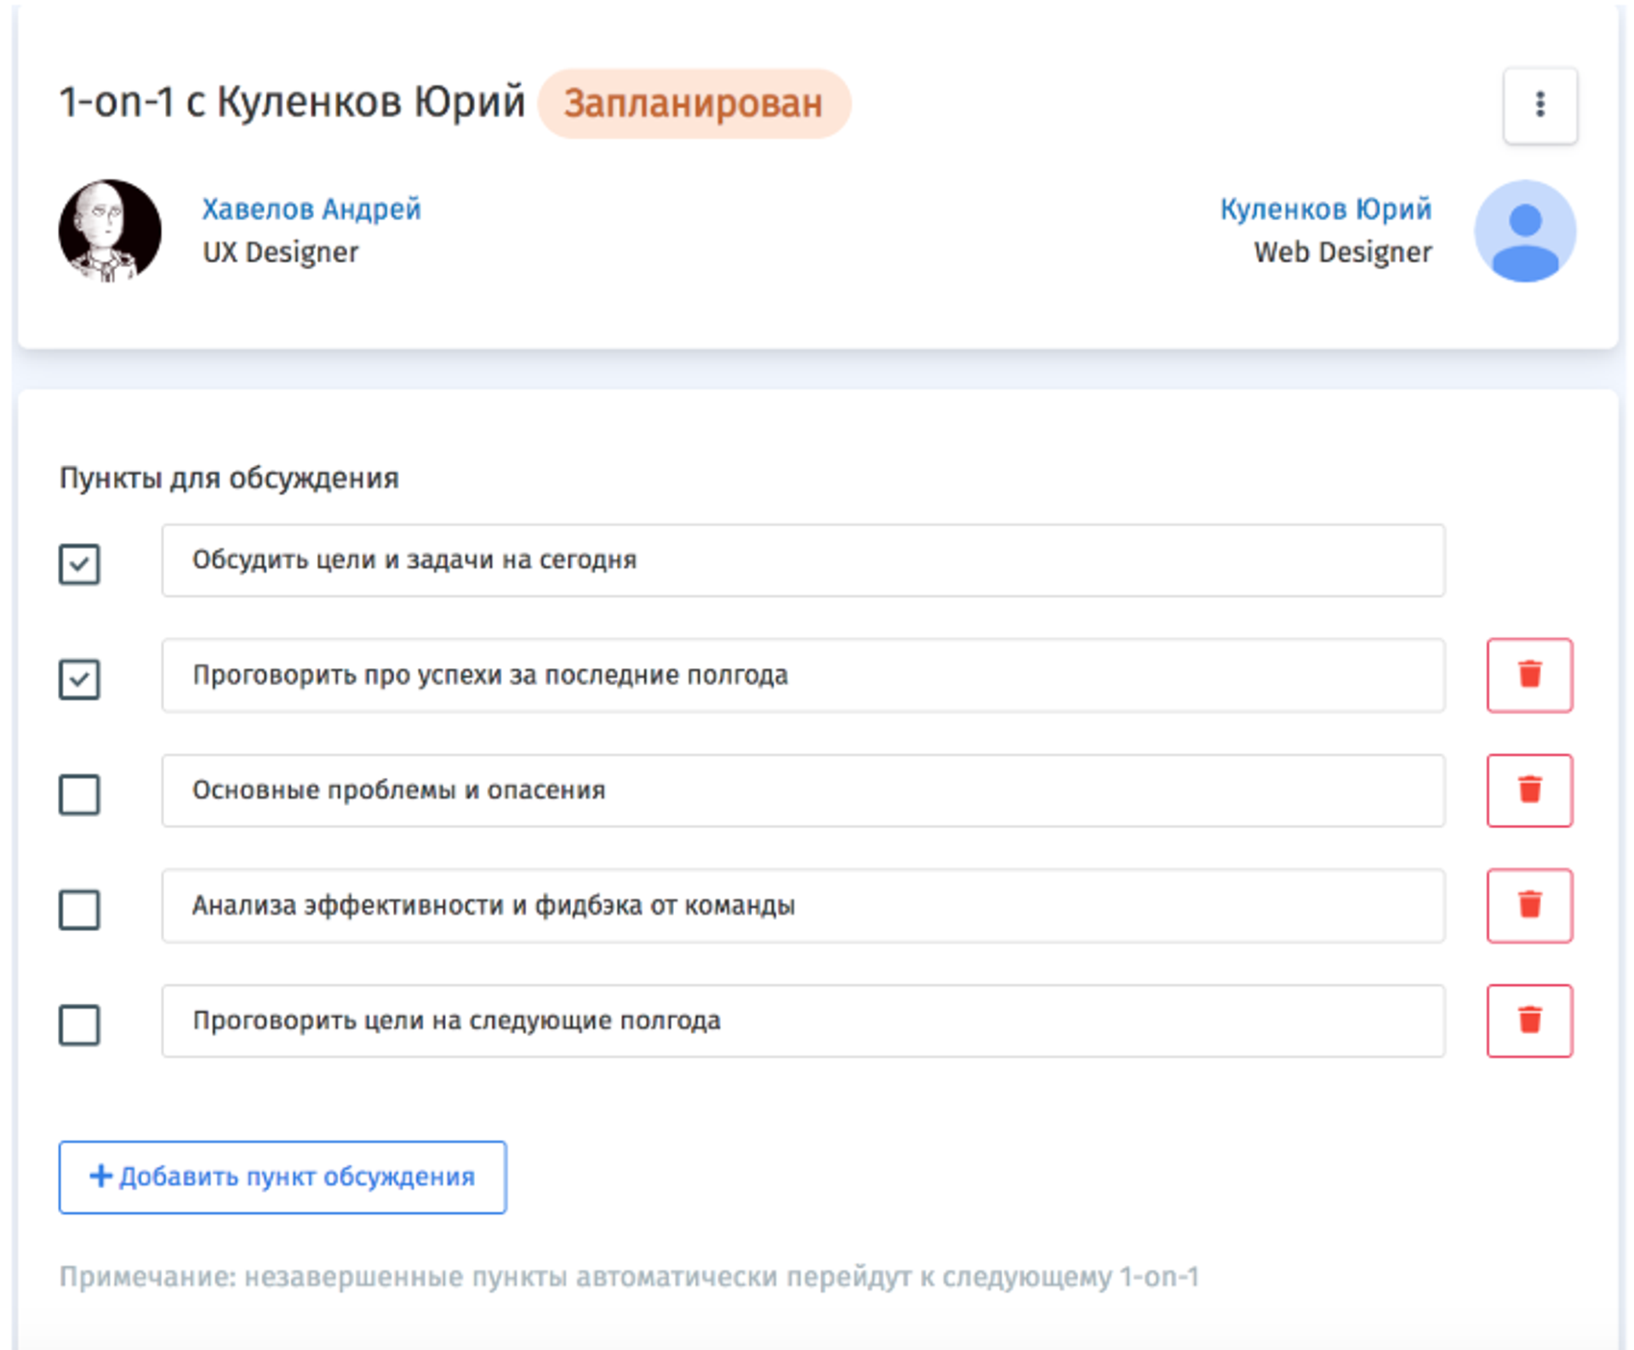Check 'Анализа эффективности и фидбэка' checkbox
Image resolution: width=1634 pixels, height=1350 pixels.
79,909
